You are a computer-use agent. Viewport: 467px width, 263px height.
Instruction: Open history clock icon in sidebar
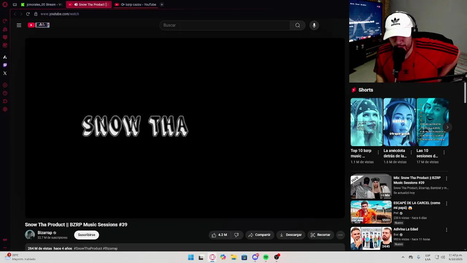click(5, 93)
